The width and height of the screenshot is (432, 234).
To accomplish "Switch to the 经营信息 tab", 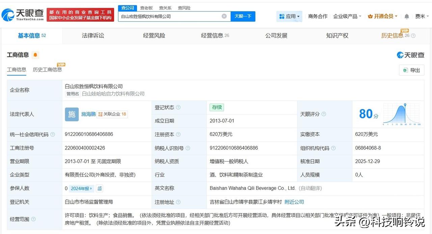I will click(x=215, y=35).
